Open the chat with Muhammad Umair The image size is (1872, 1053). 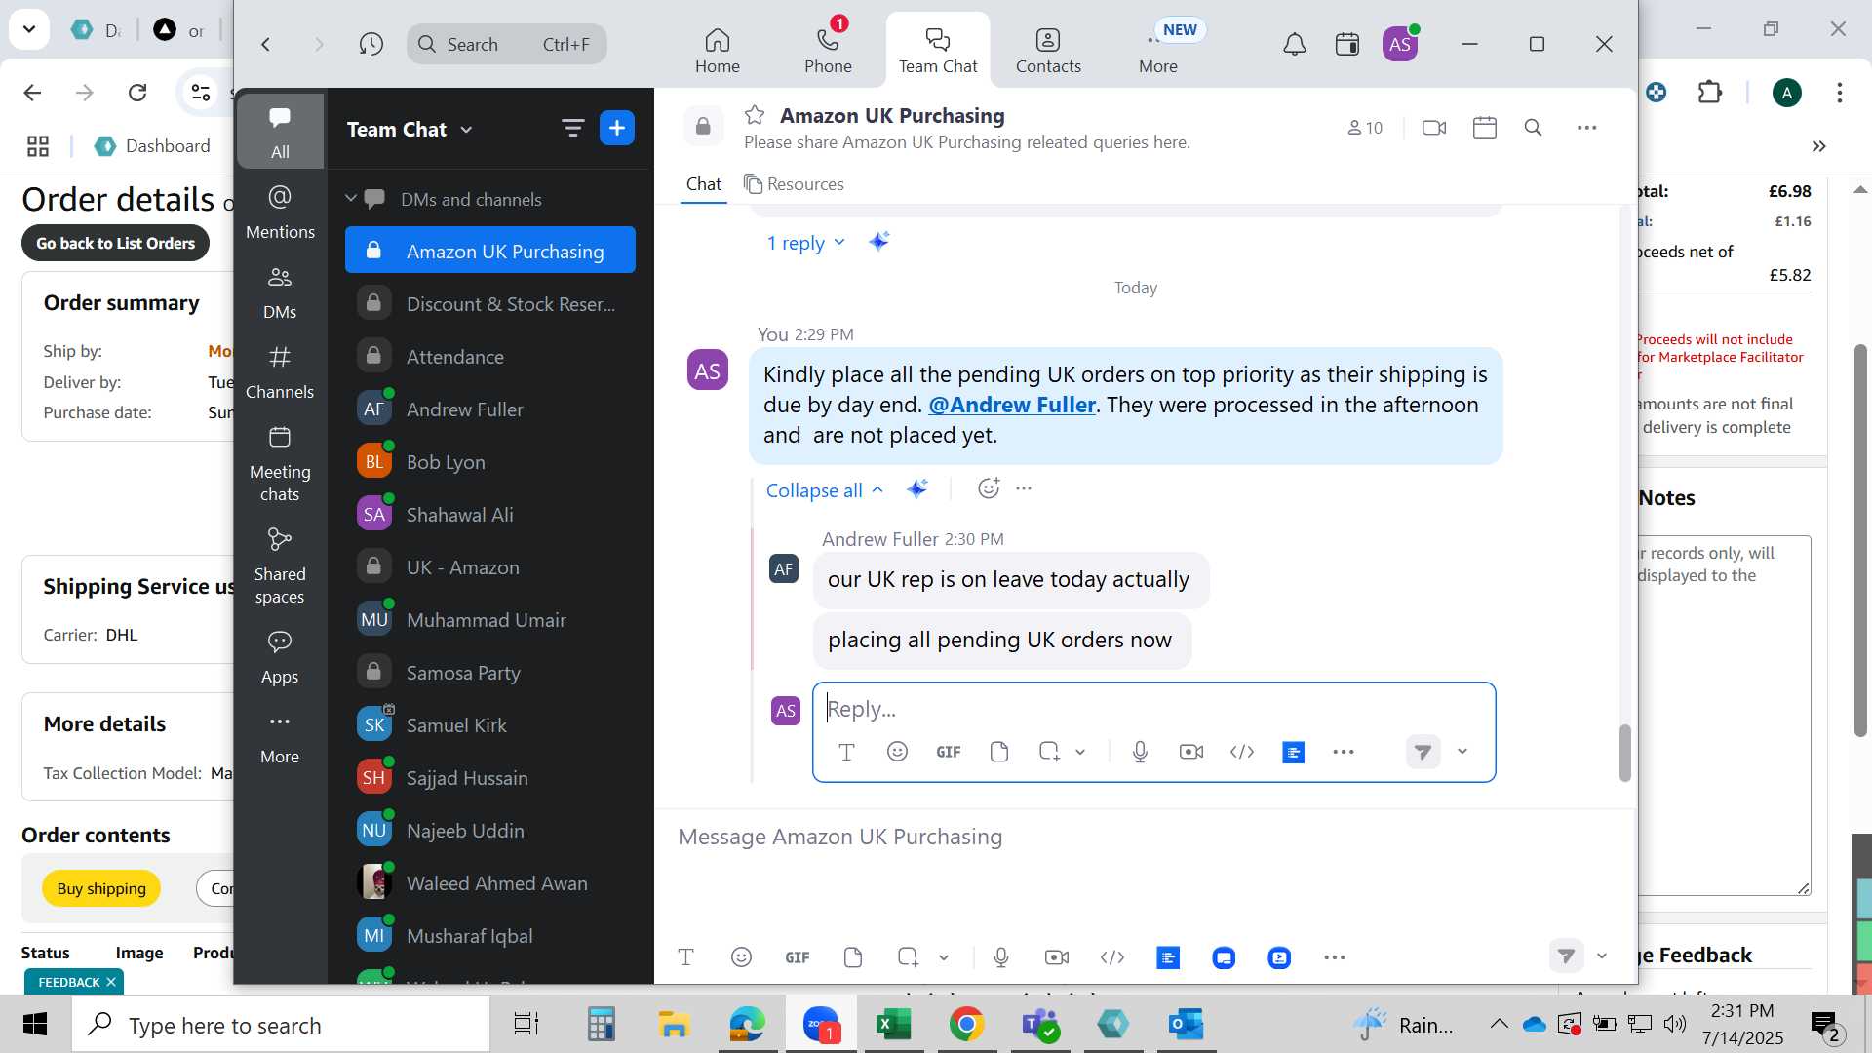490,620
